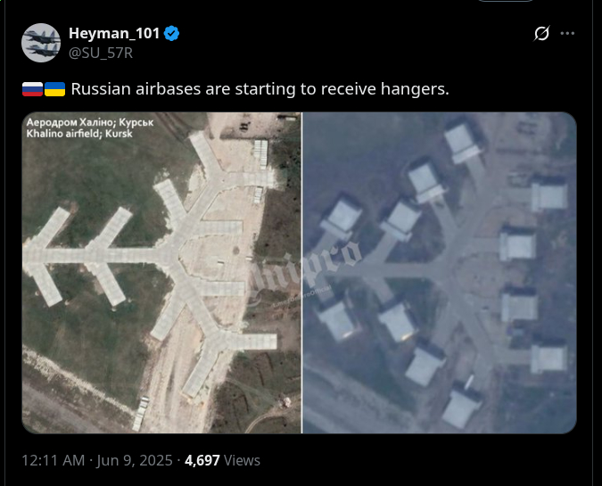Click the white divider between the photos
The height and width of the screenshot is (486, 602).
[302, 273]
